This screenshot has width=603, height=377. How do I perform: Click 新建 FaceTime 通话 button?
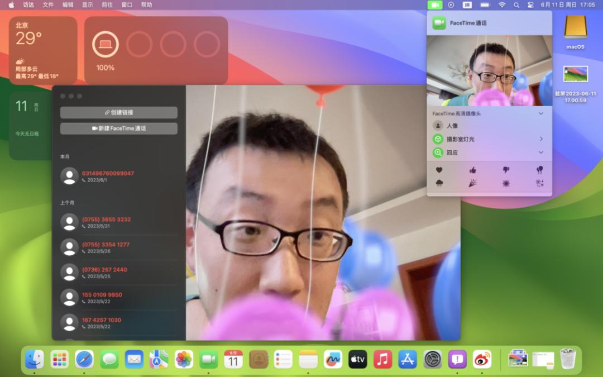(x=119, y=128)
